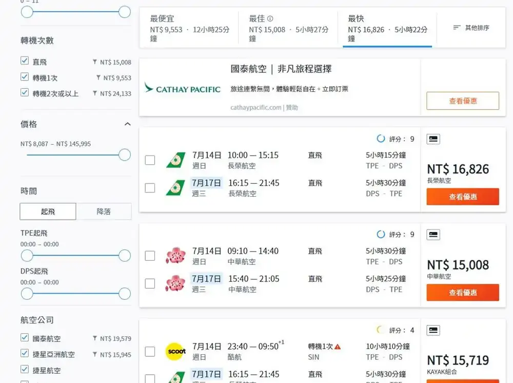Viewport: 513px width, 383px height.
Task: Click the info icon next to 最佳
Action: tap(270, 18)
